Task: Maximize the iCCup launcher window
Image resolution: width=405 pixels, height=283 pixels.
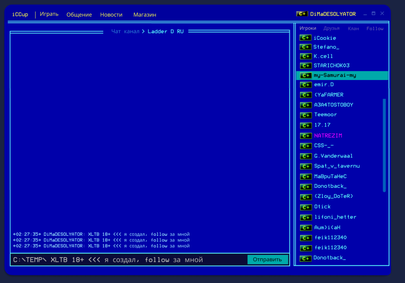Action: [373, 13]
